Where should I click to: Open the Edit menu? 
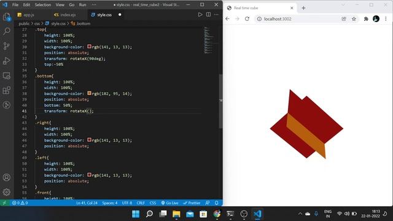[x=26, y=5]
